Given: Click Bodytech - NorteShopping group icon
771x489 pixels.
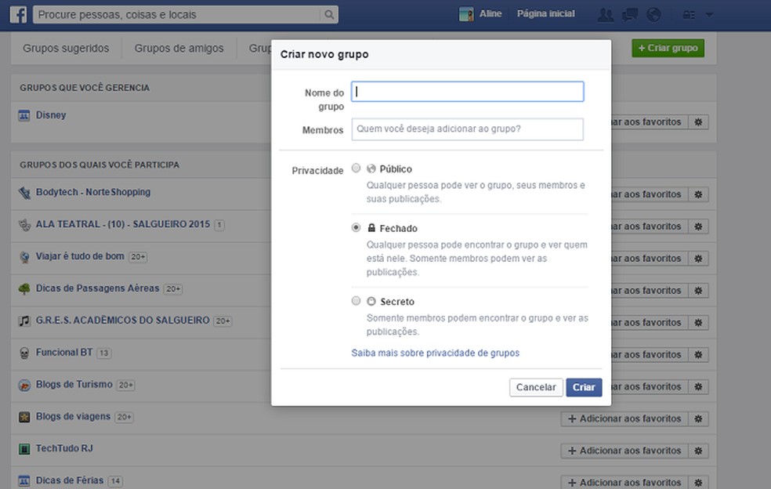Looking at the screenshot, I should [x=24, y=193].
